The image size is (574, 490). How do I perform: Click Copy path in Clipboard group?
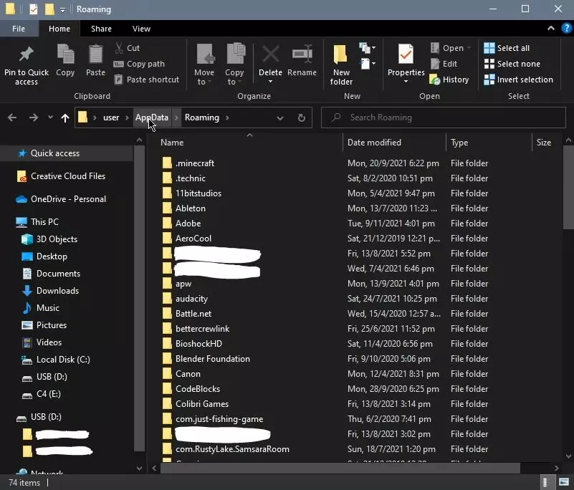click(x=139, y=64)
